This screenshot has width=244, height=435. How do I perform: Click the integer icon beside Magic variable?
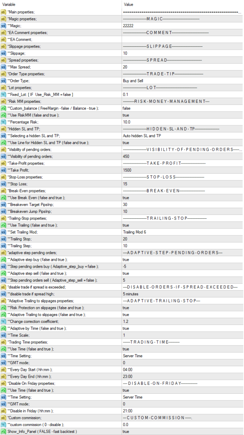click(x=3, y=26)
